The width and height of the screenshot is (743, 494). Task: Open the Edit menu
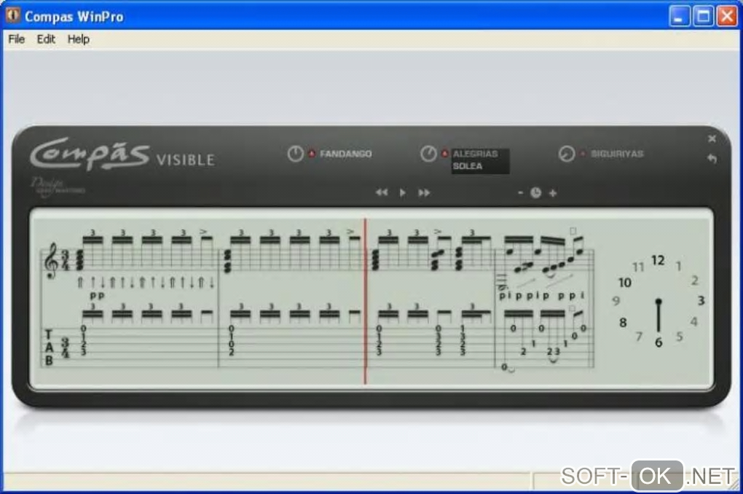pos(46,39)
